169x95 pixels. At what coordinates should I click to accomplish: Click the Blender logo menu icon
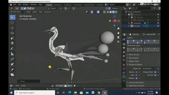pos(11,5)
